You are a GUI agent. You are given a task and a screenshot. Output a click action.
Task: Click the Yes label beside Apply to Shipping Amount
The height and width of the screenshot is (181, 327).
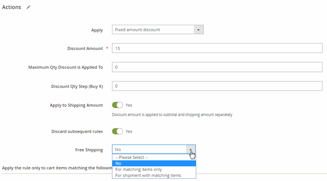coord(129,105)
